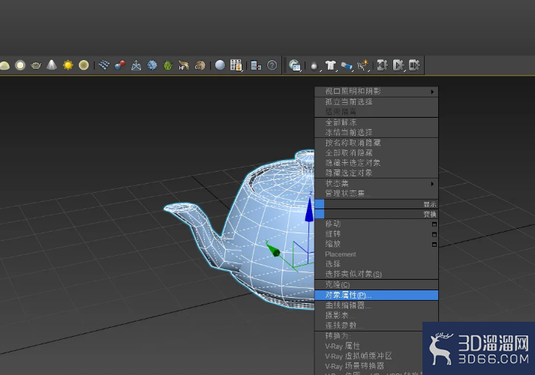Open 摄影表... menu entry
The image size is (535, 375).
pos(377,315)
